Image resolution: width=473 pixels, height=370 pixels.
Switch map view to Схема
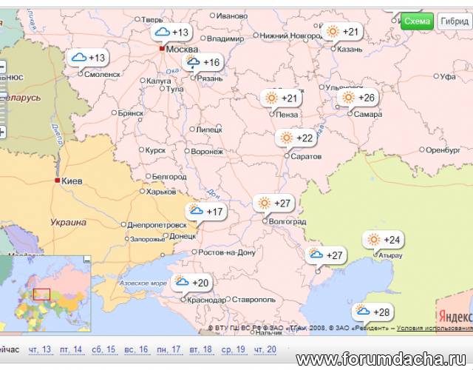(x=418, y=21)
